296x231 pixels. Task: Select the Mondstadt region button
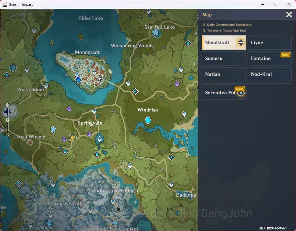pos(224,42)
